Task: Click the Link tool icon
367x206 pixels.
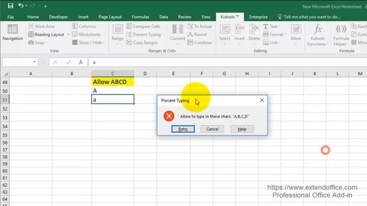Action: [266, 42]
